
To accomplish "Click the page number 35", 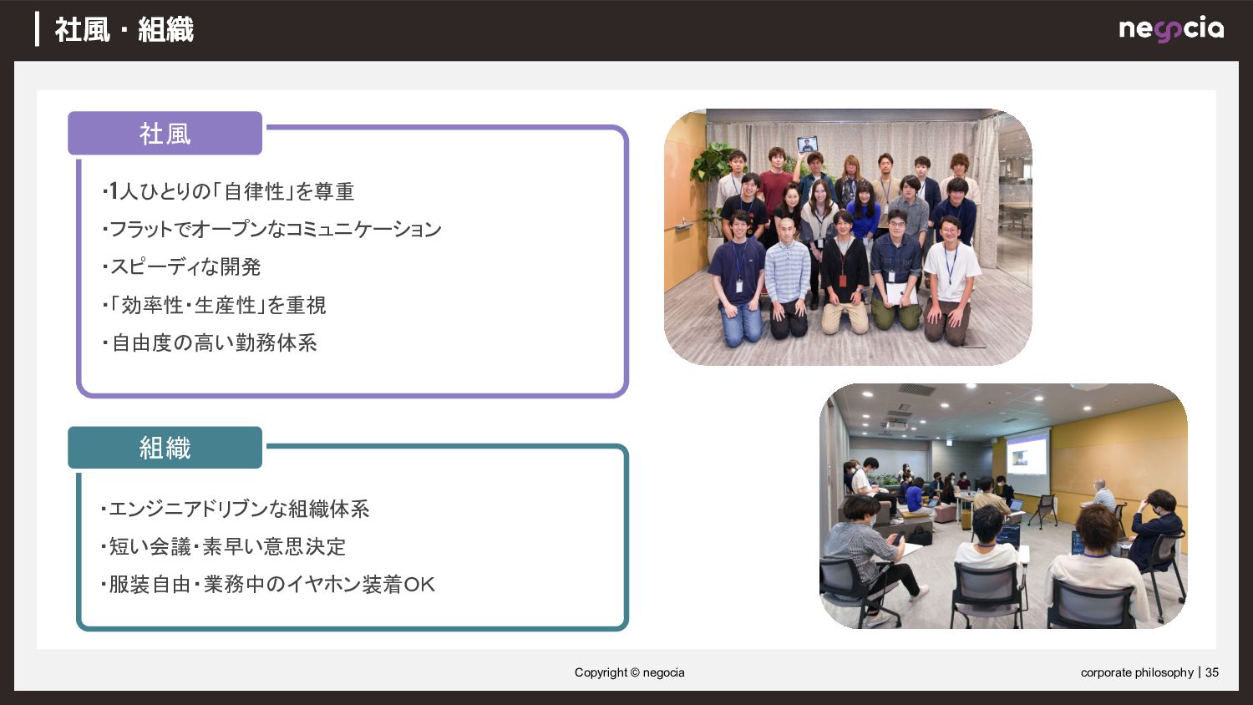I will (1212, 672).
